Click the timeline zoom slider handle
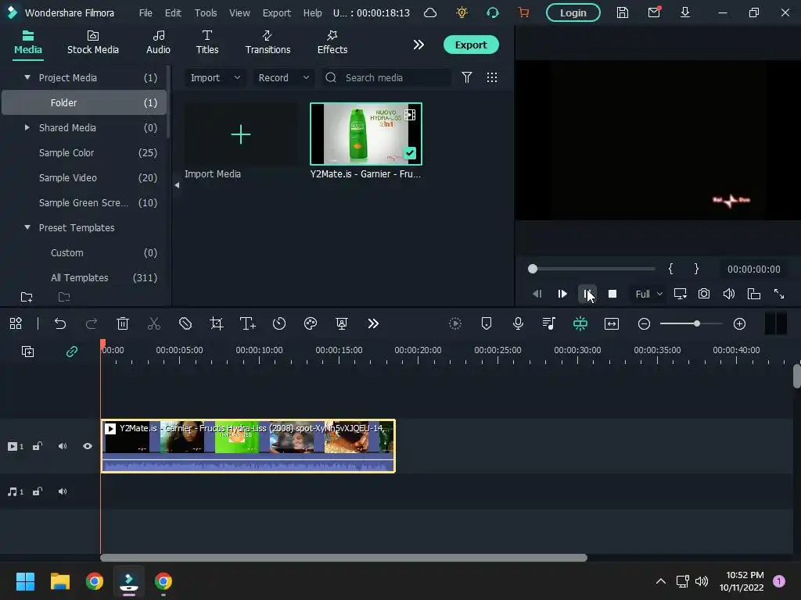Screen dimensions: 801x600 (x=697, y=323)
